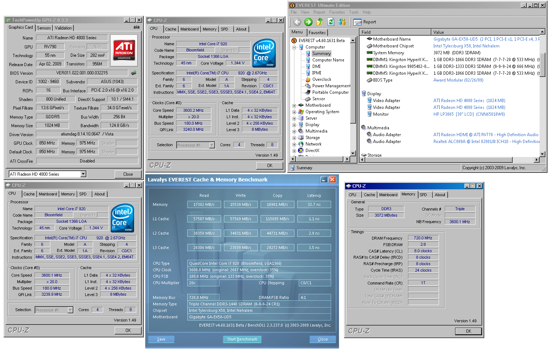Open the EVEREST File menu
The height and width of the screenshot is (351, 550).
(294, 12)
